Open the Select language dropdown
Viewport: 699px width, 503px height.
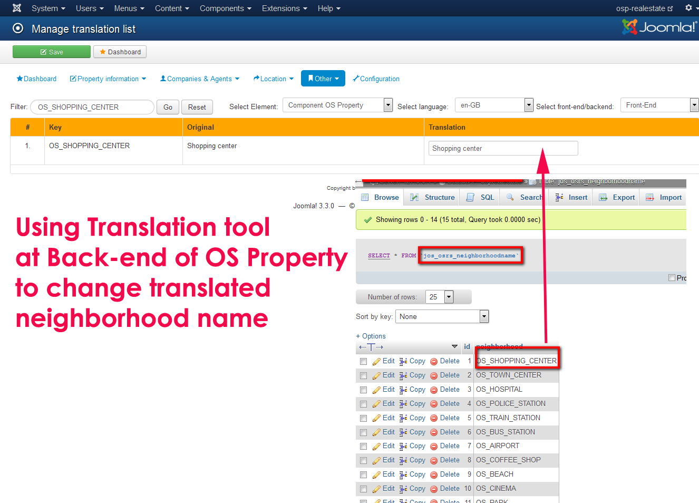(x=494, y=105)
